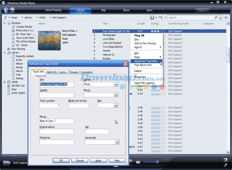Select Year in the library tree
This screenshot has height=170, width=232.
tap(18, 75)
